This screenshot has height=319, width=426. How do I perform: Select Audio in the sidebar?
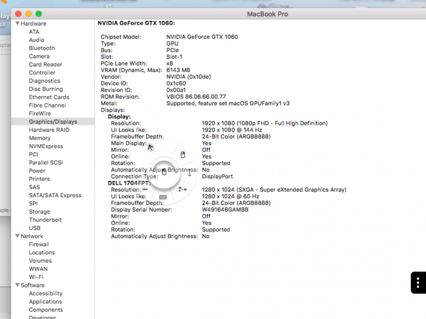point(36,40)
